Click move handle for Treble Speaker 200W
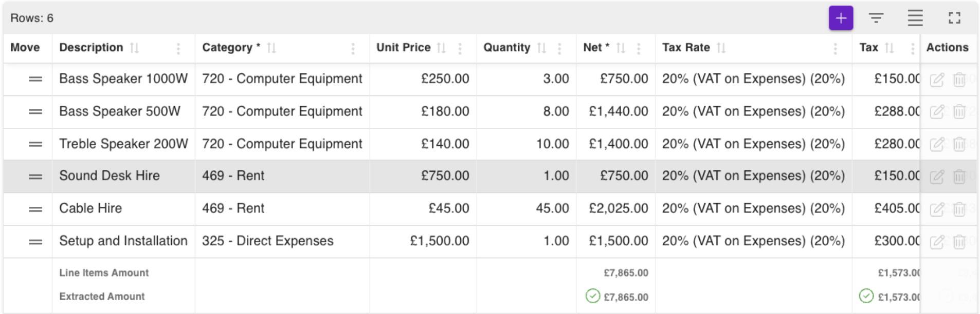Screen dimensions: 980x314 35,144
